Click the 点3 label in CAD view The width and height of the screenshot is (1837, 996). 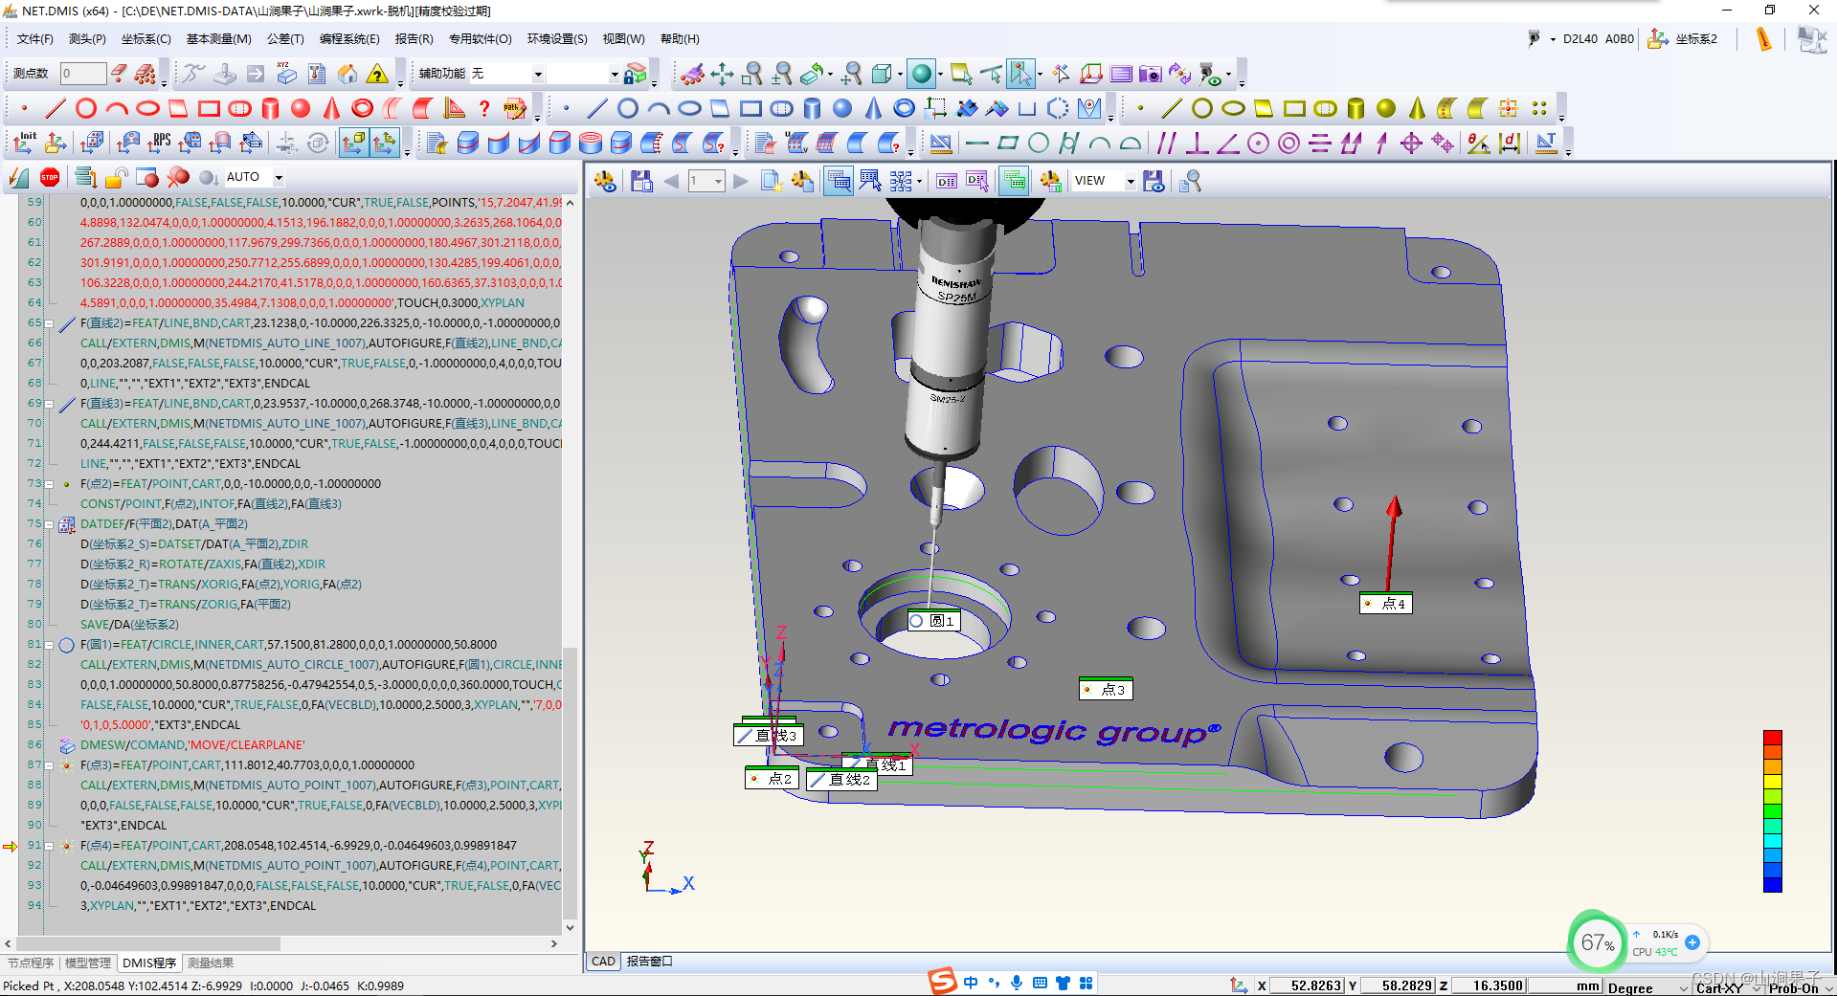(x=1106, y=690)
